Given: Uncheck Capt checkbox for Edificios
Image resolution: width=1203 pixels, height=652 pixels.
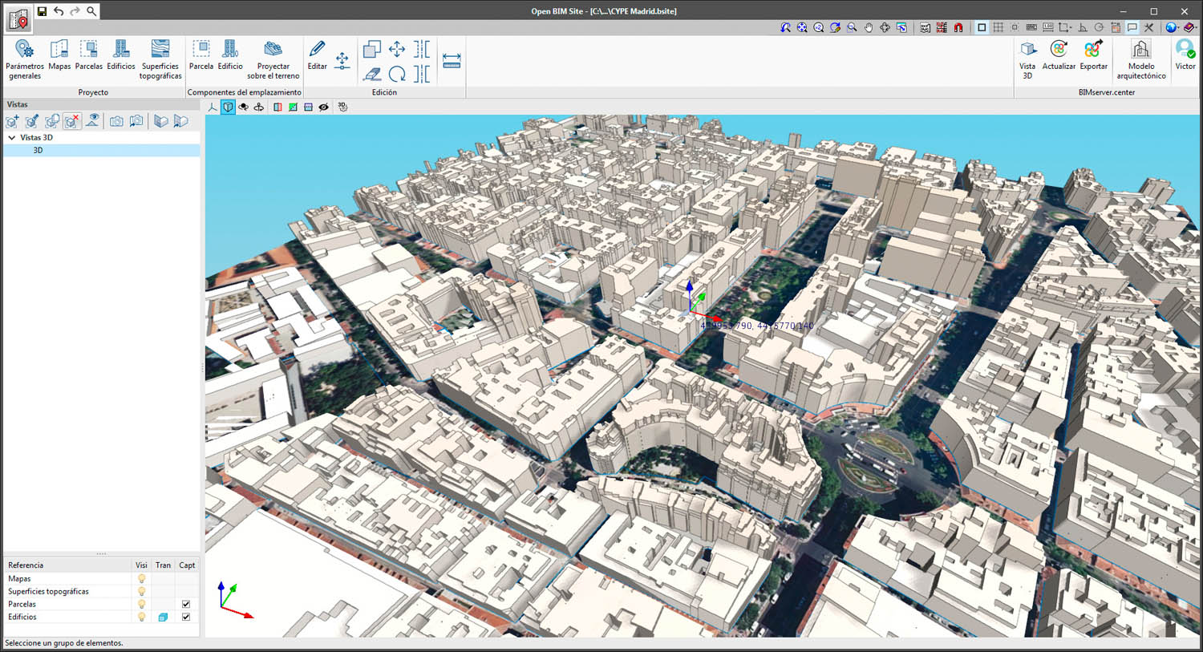Looking at the screenshot, I should click(186, 617).
